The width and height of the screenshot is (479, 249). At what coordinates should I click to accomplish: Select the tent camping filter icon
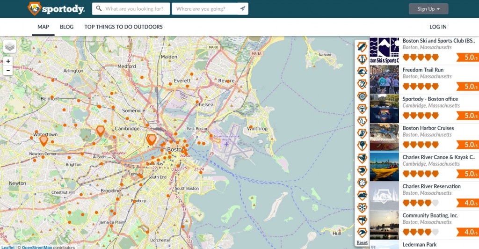[x=362, y=72]
